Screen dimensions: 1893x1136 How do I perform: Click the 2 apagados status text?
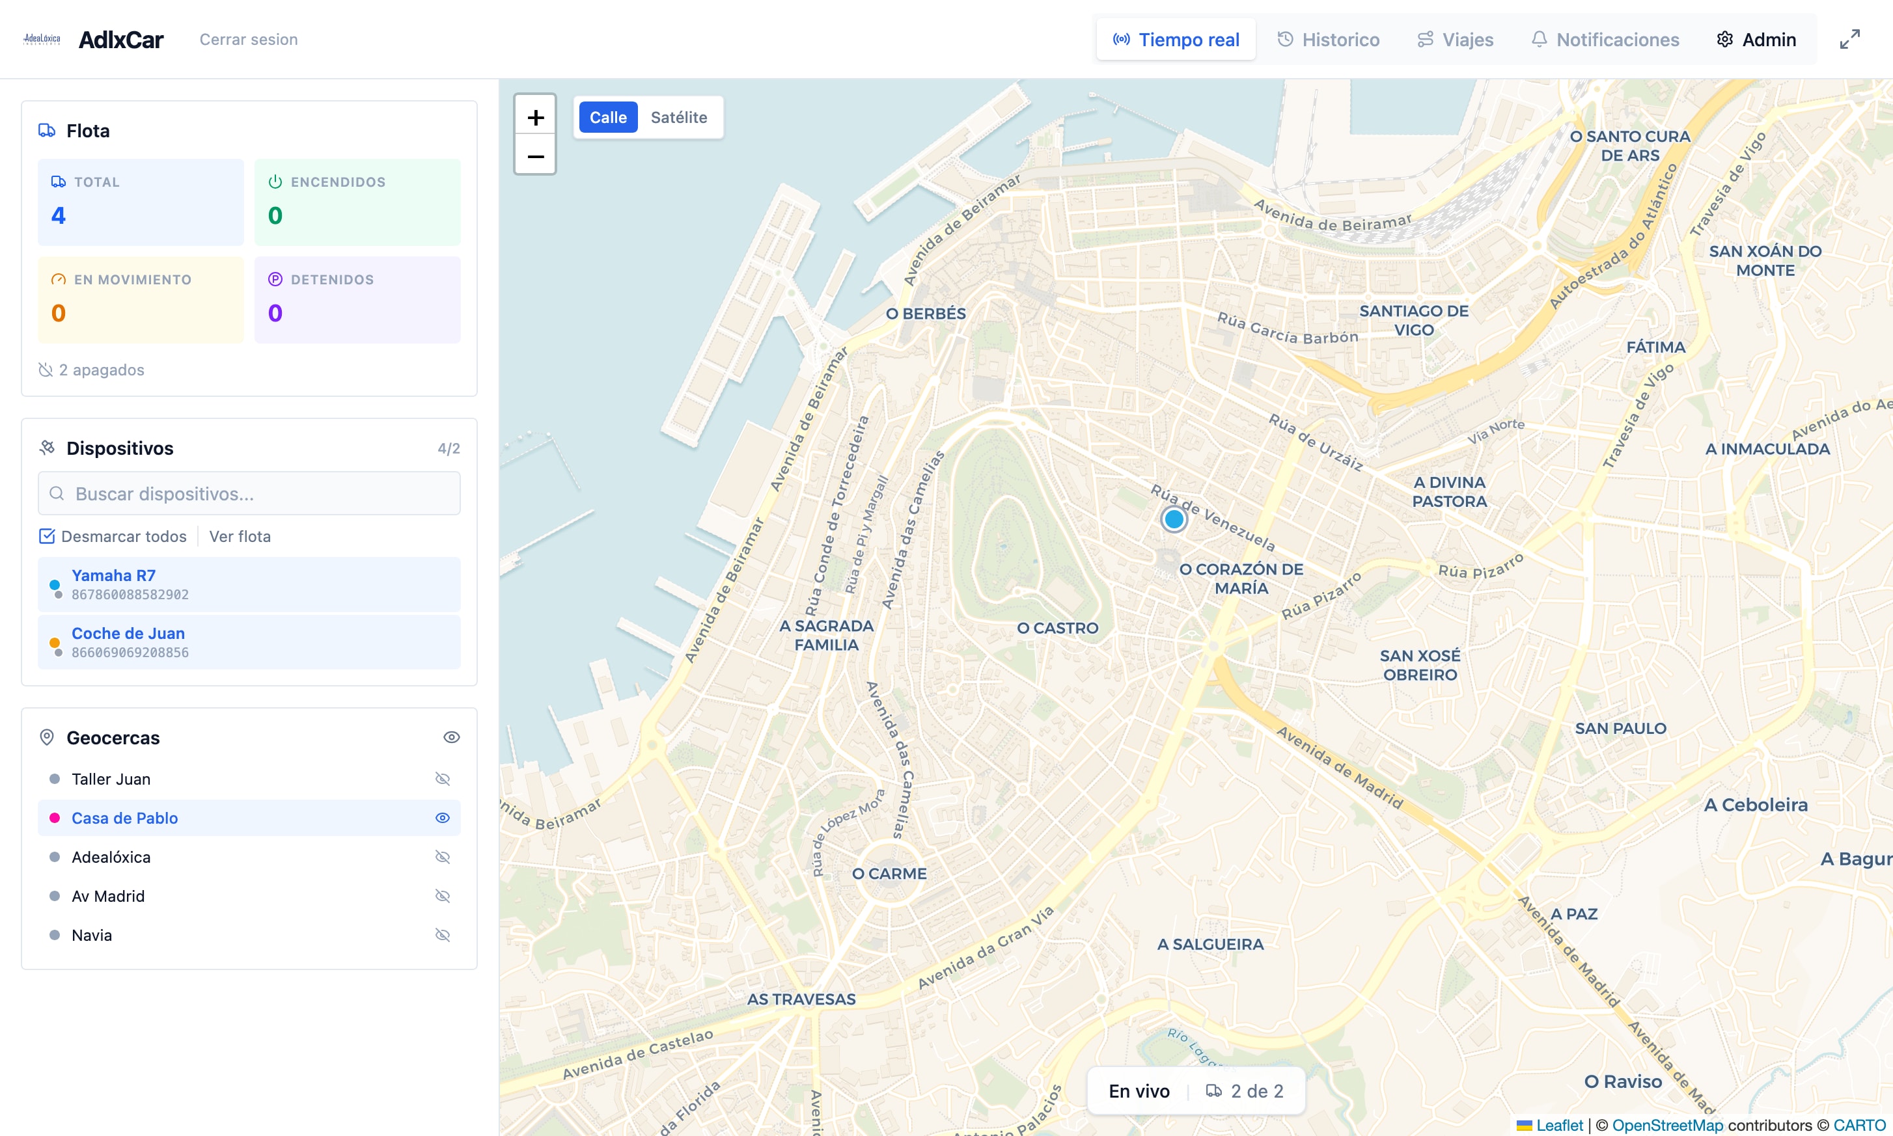click(102, 370)
